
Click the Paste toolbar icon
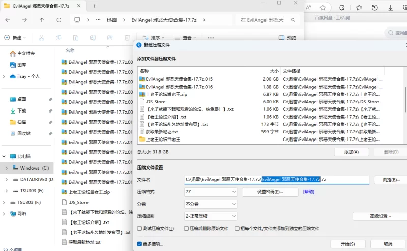(75, 38)
